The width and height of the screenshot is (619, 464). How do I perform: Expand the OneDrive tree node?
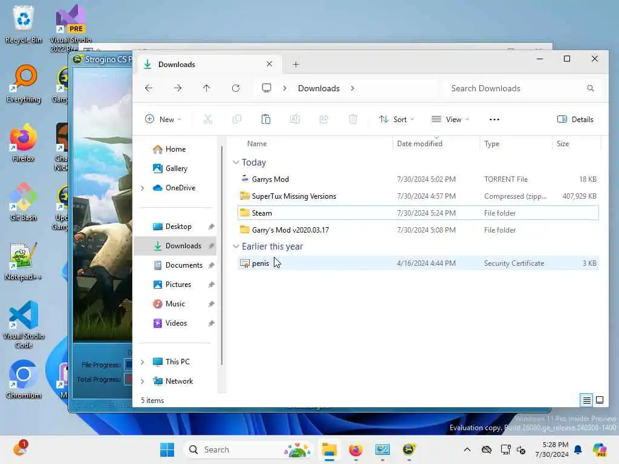[x=143, y=188]
